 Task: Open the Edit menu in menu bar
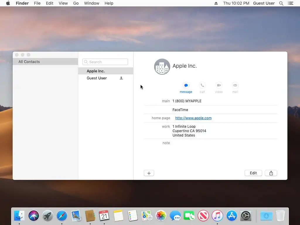(50, 3)
